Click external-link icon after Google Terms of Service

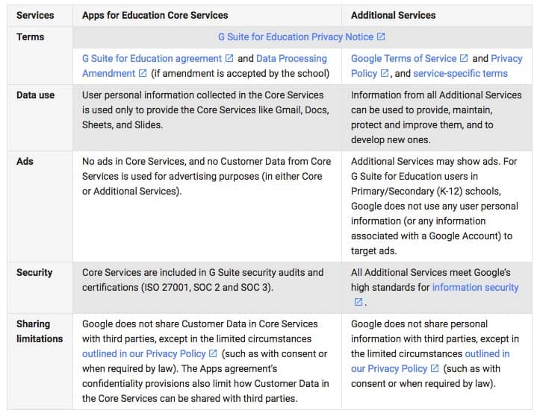point(464,58)
